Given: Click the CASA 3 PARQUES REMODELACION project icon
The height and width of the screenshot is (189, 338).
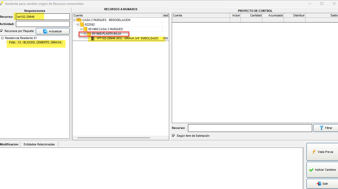Looking at the screenshot, I should (x=79, y=20).
